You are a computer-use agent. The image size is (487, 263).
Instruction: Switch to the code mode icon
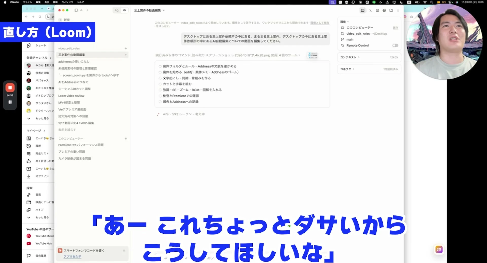pos(124,10)
